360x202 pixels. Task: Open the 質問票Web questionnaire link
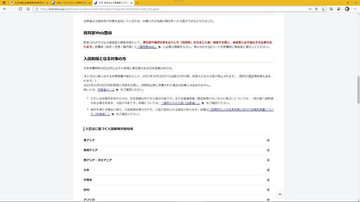pos(147,47)
